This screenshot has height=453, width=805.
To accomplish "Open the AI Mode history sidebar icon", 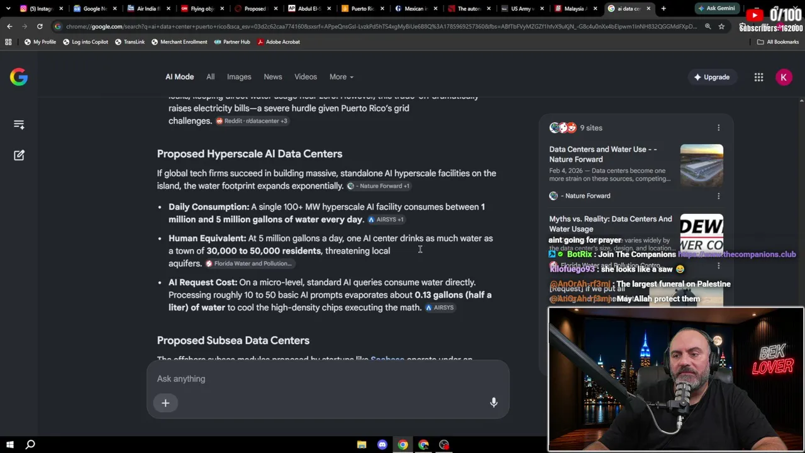I will pyautogui.click(x=19, y=125).
